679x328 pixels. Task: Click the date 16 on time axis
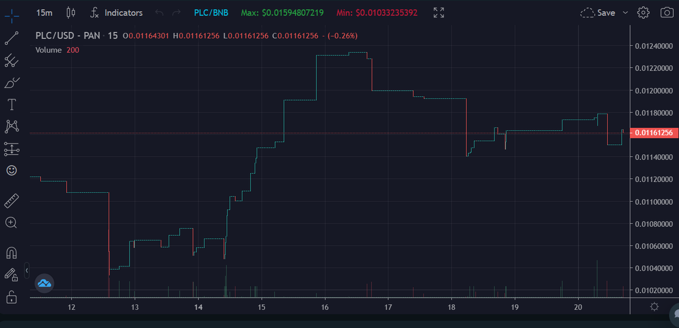[325, 307]
